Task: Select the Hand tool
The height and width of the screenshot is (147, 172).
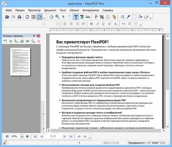Action: pos(51,17)
